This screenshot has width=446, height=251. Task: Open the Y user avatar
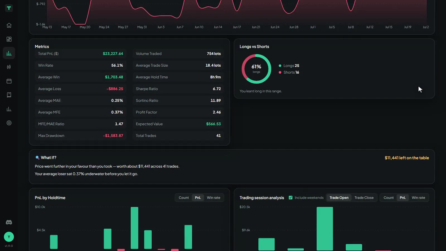coord(9,237)
